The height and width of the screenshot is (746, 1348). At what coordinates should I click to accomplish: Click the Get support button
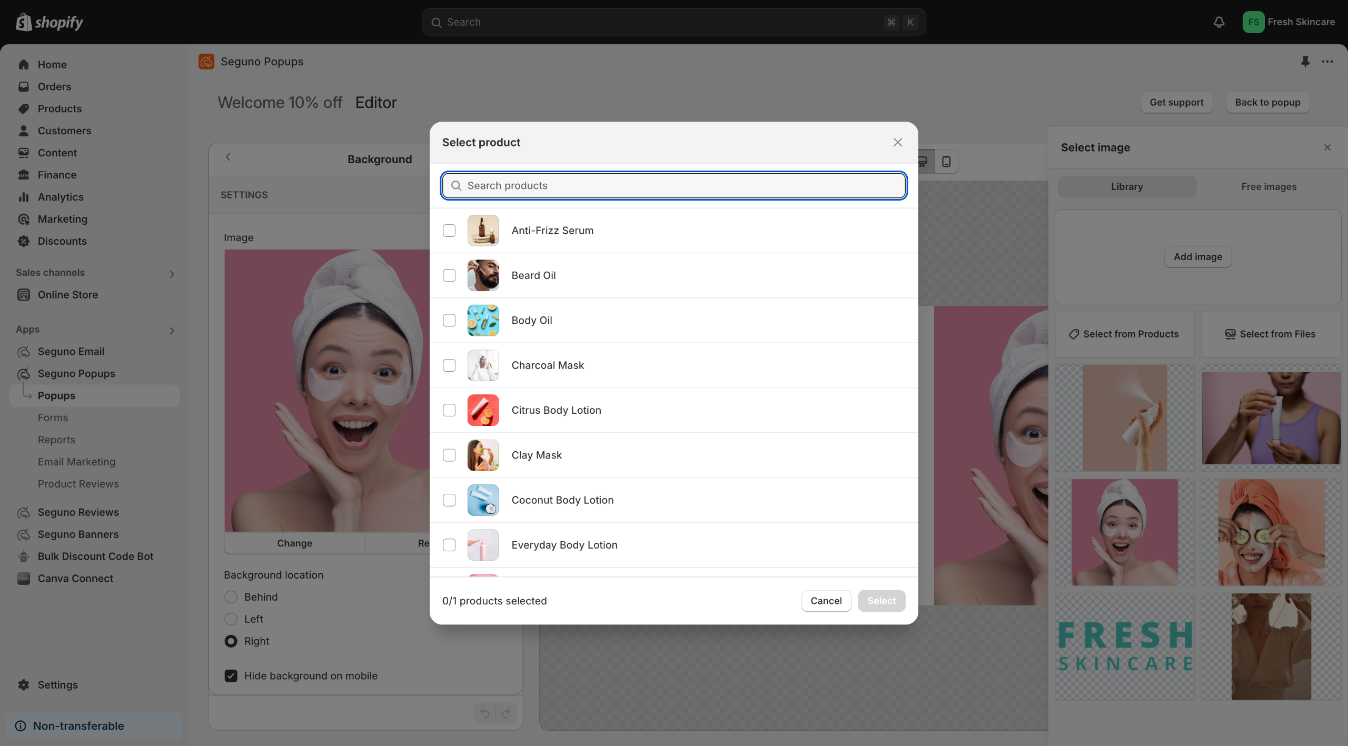(x=1176, y=103)
